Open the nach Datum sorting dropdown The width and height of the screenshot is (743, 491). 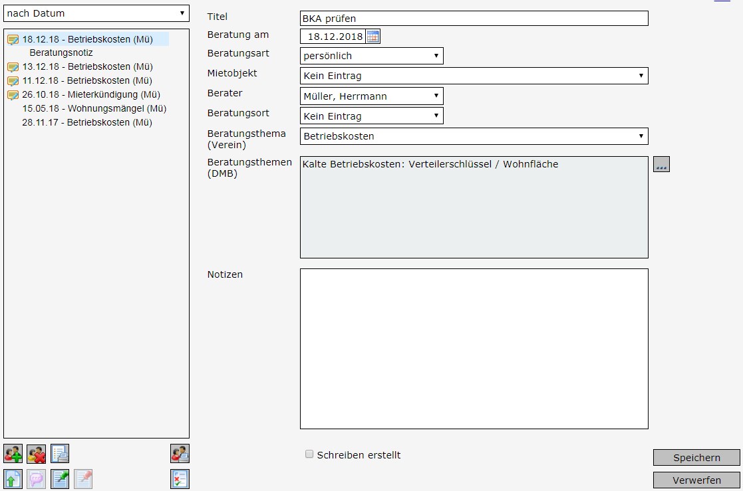click(96, 13)
